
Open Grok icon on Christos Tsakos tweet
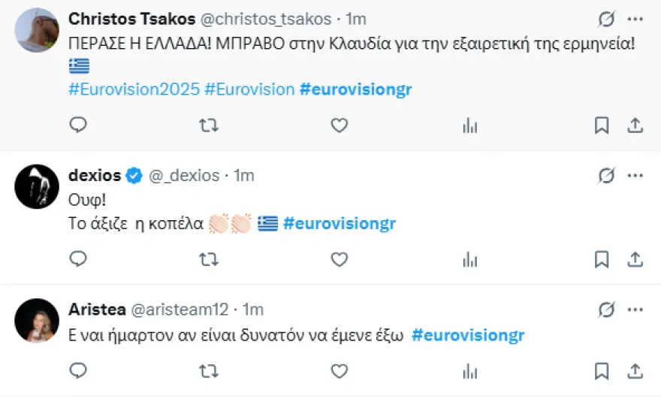coord(605,18)
